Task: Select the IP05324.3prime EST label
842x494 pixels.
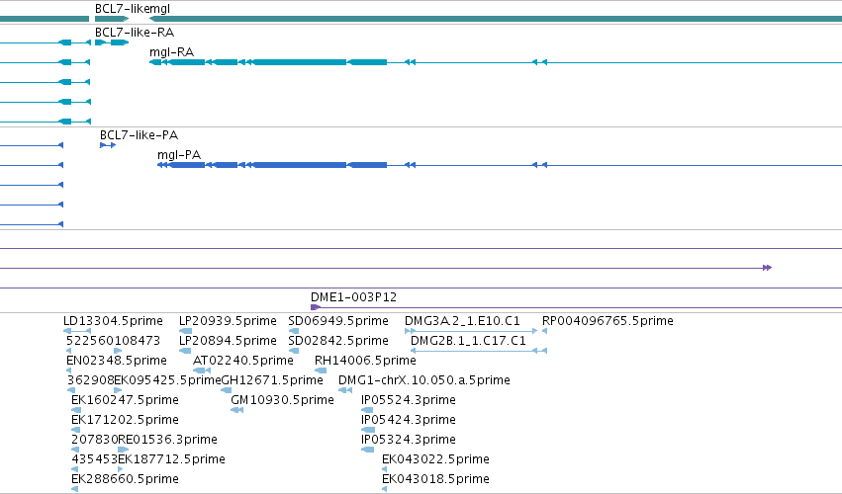Action: click(x=408, y=440)
